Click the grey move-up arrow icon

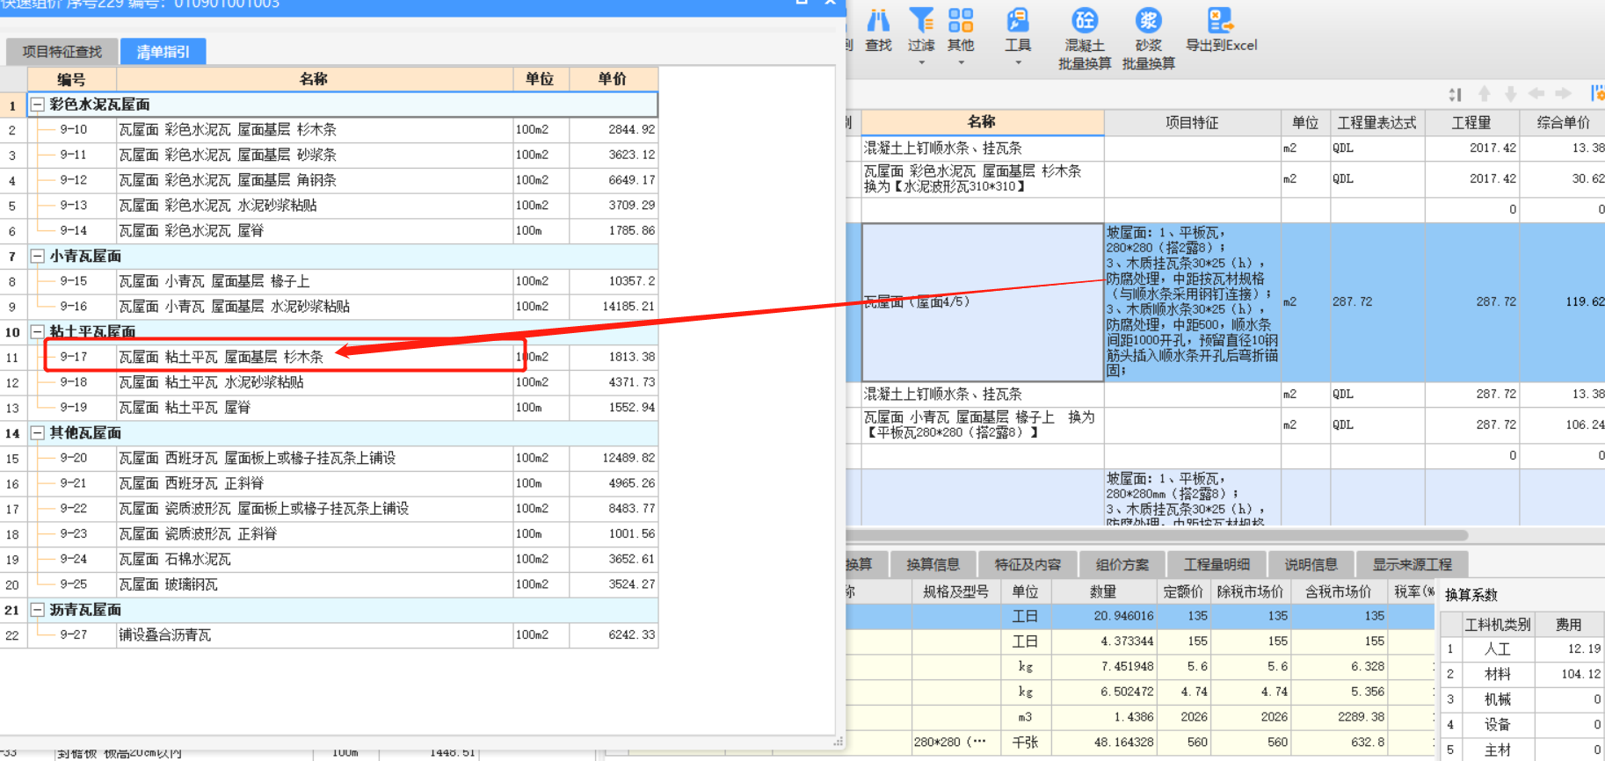[x=1485, y=93]
